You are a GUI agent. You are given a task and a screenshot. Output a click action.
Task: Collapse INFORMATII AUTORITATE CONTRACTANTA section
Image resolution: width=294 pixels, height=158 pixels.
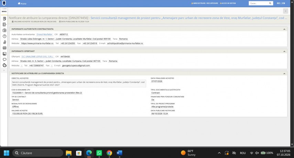[284, 29]
